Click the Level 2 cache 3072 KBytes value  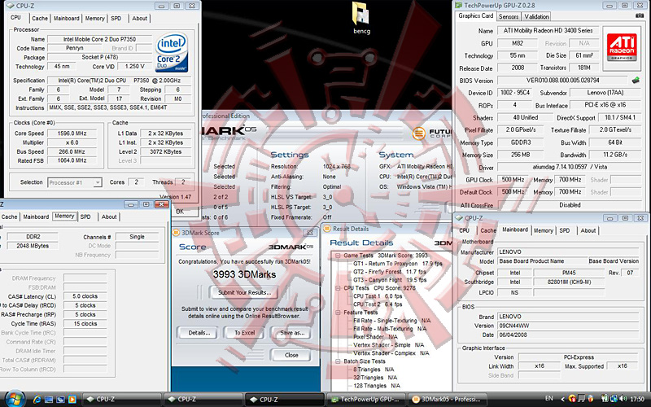165,151
